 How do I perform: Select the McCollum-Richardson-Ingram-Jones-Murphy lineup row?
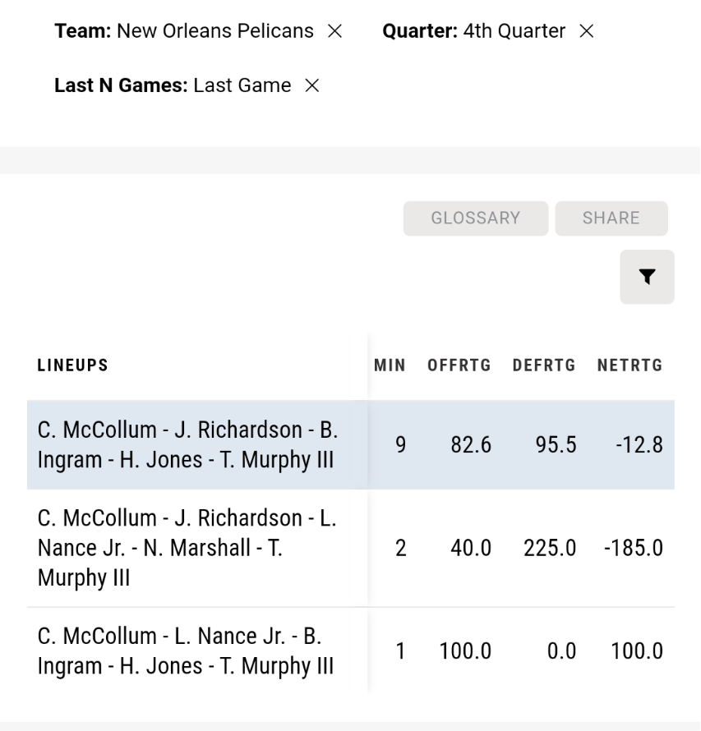coord(351,444)
